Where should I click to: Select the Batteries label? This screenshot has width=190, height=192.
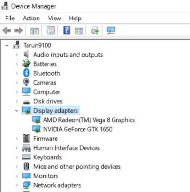tap(45, 64)
